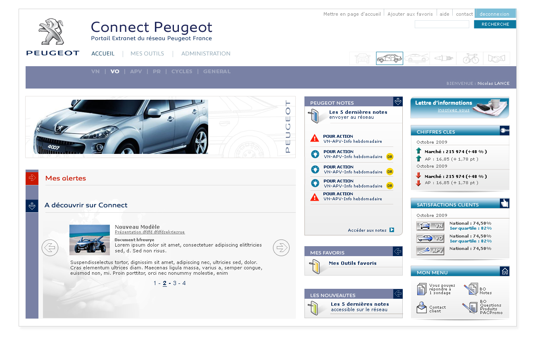Click the search input field
The height and width of the screenshot is (355, 537).
tap(442, 24)
